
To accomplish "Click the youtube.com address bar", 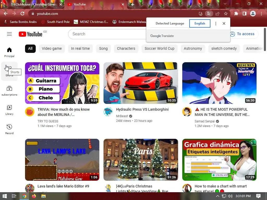I will 112,14.
